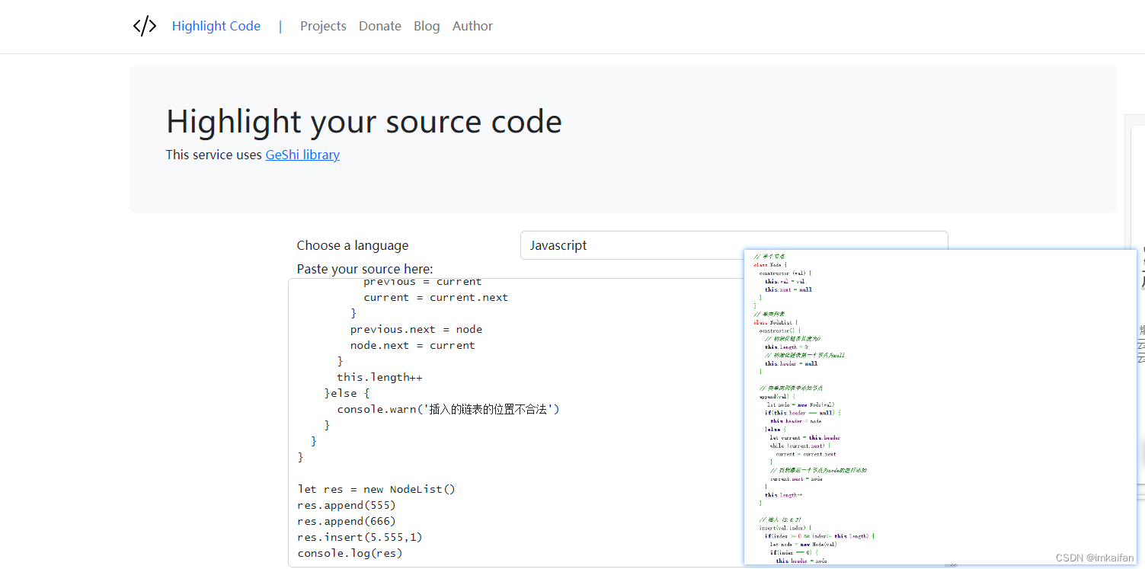Click the highlighted code preview thumbnail

(940, 408)
